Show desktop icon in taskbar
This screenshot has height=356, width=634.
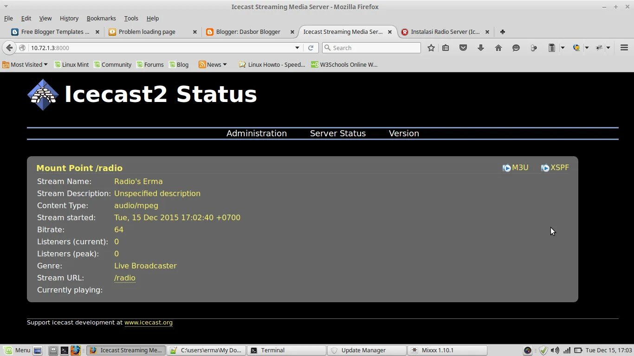click(38, 350)
